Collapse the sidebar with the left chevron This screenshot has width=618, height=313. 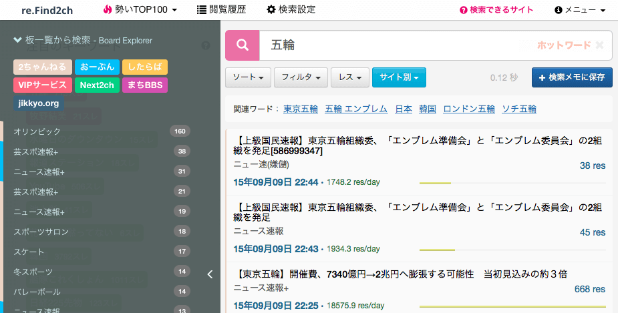(x=210, y=274)
